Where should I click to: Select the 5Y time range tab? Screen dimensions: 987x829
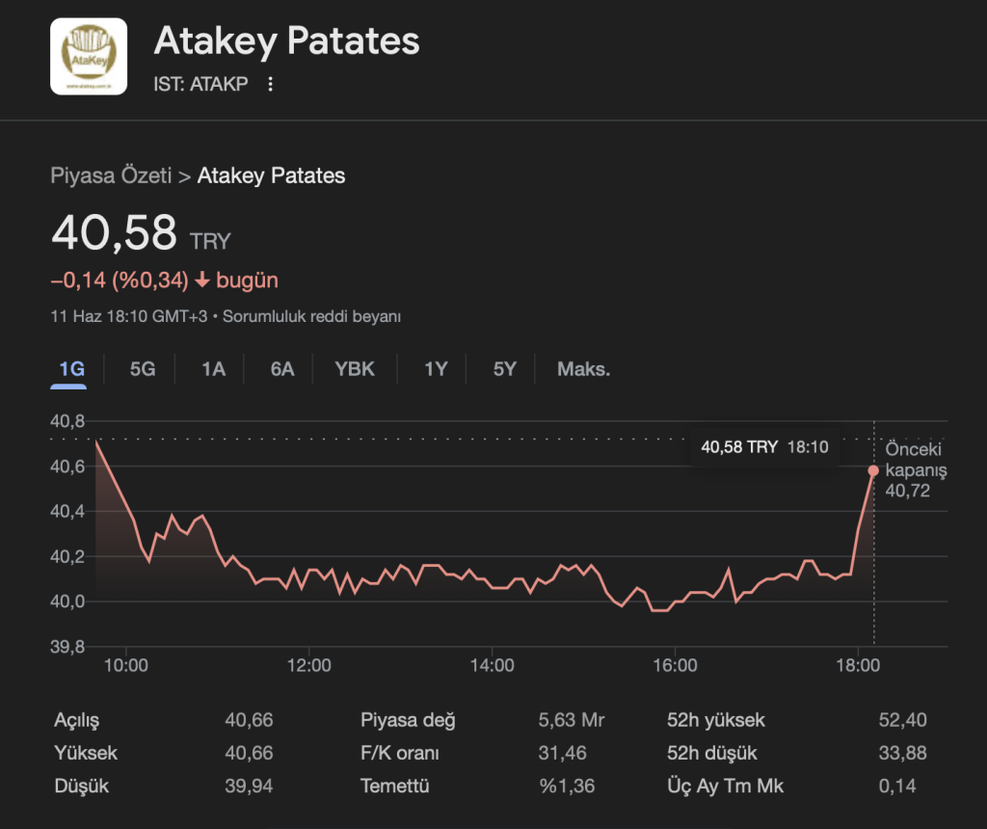[x=505, y=369]
